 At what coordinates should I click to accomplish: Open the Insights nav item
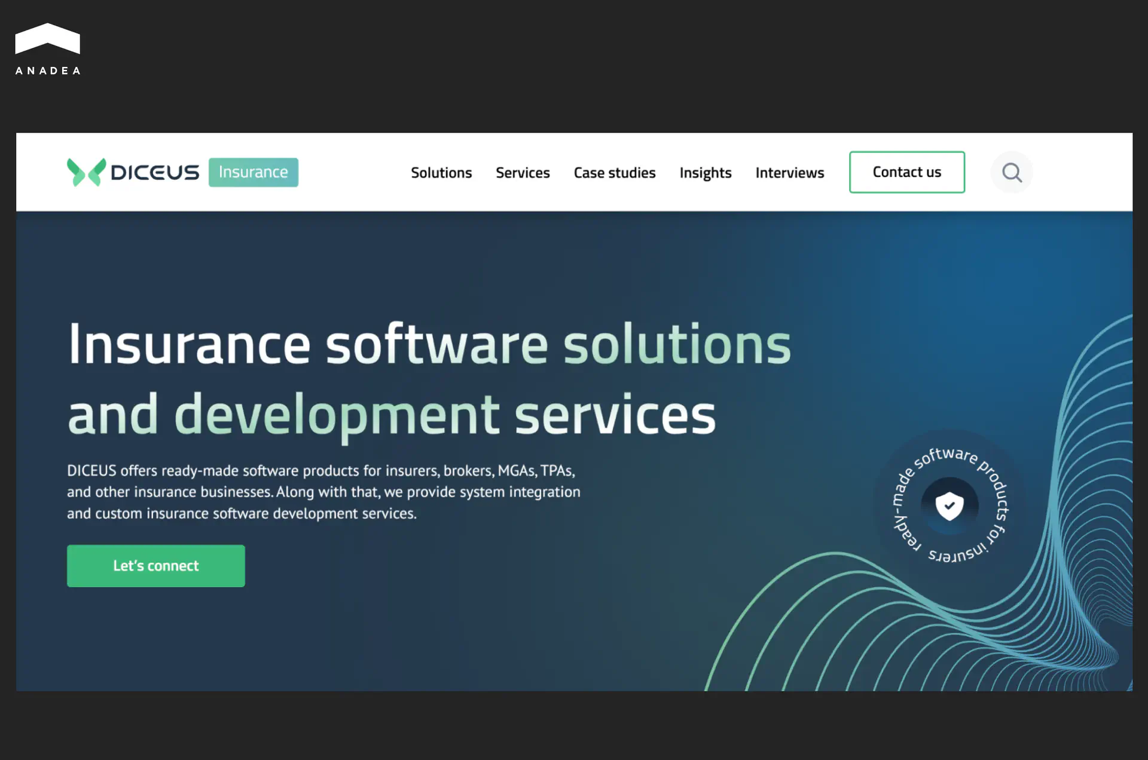pyautogui.click(x=706, y=173)
